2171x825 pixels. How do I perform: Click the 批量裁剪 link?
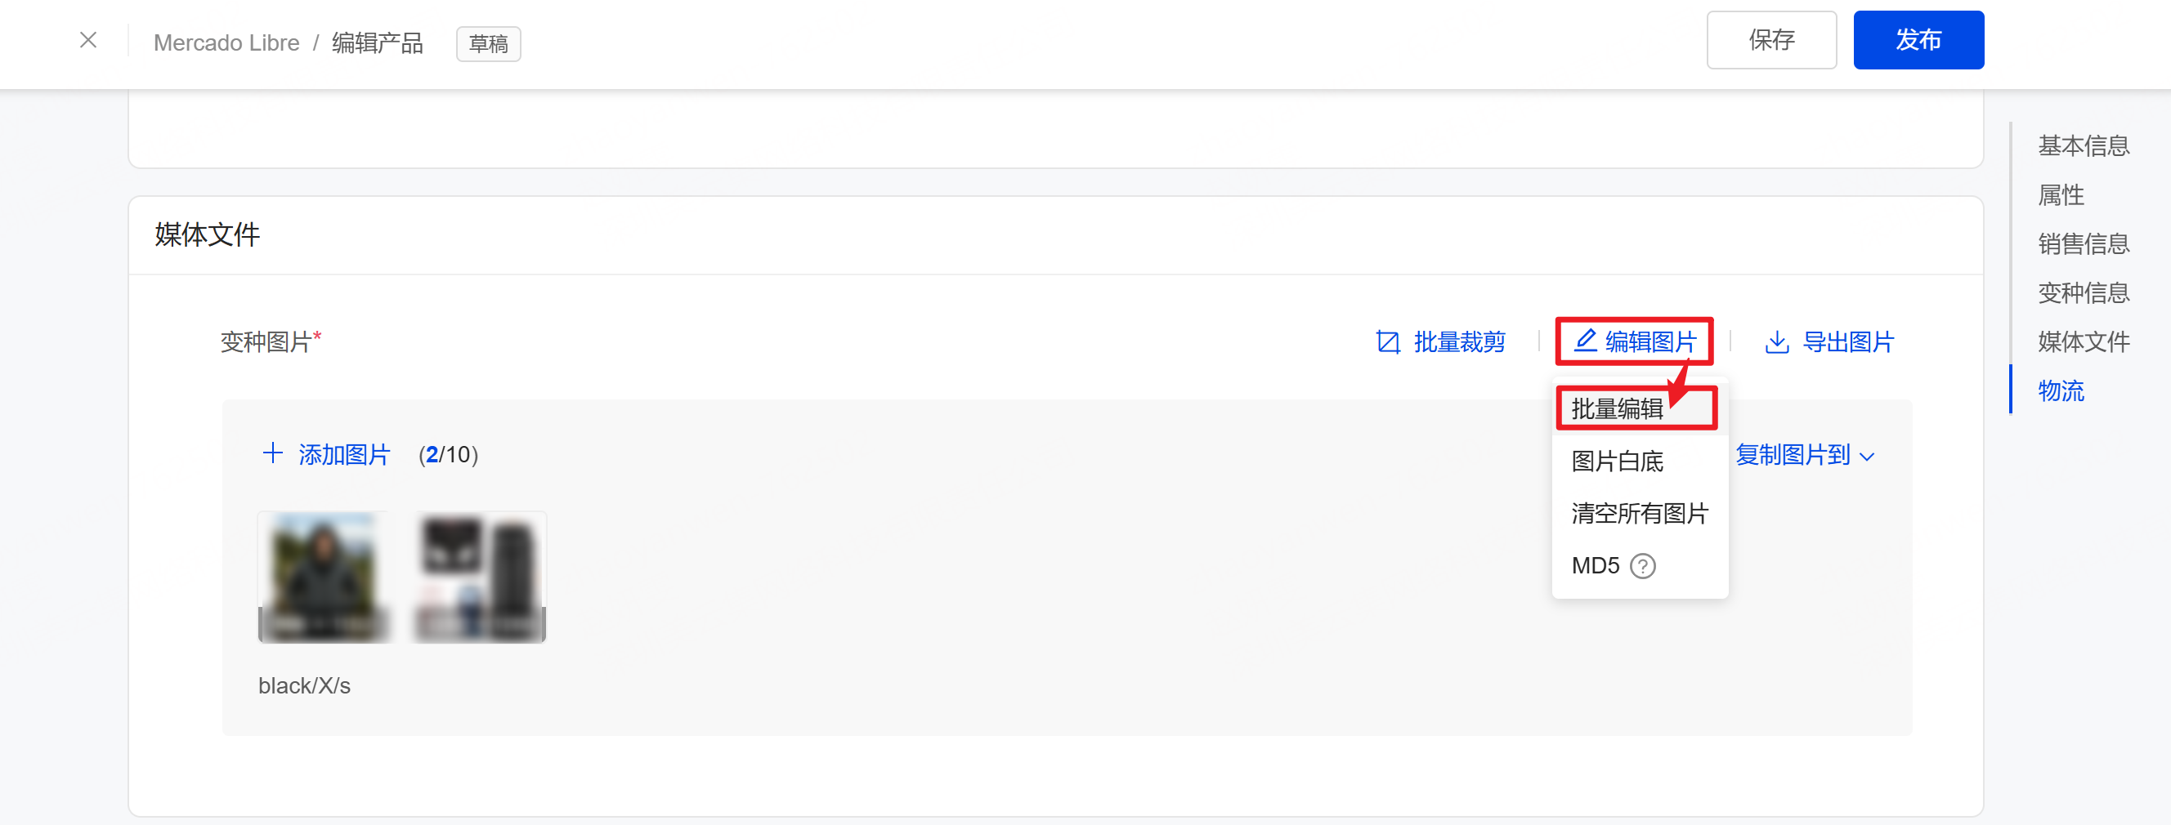pos(1459,341)
